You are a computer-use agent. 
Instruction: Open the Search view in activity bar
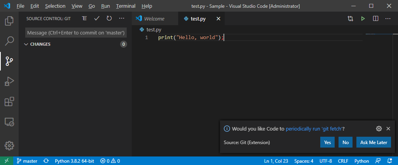tap(9, 41)
